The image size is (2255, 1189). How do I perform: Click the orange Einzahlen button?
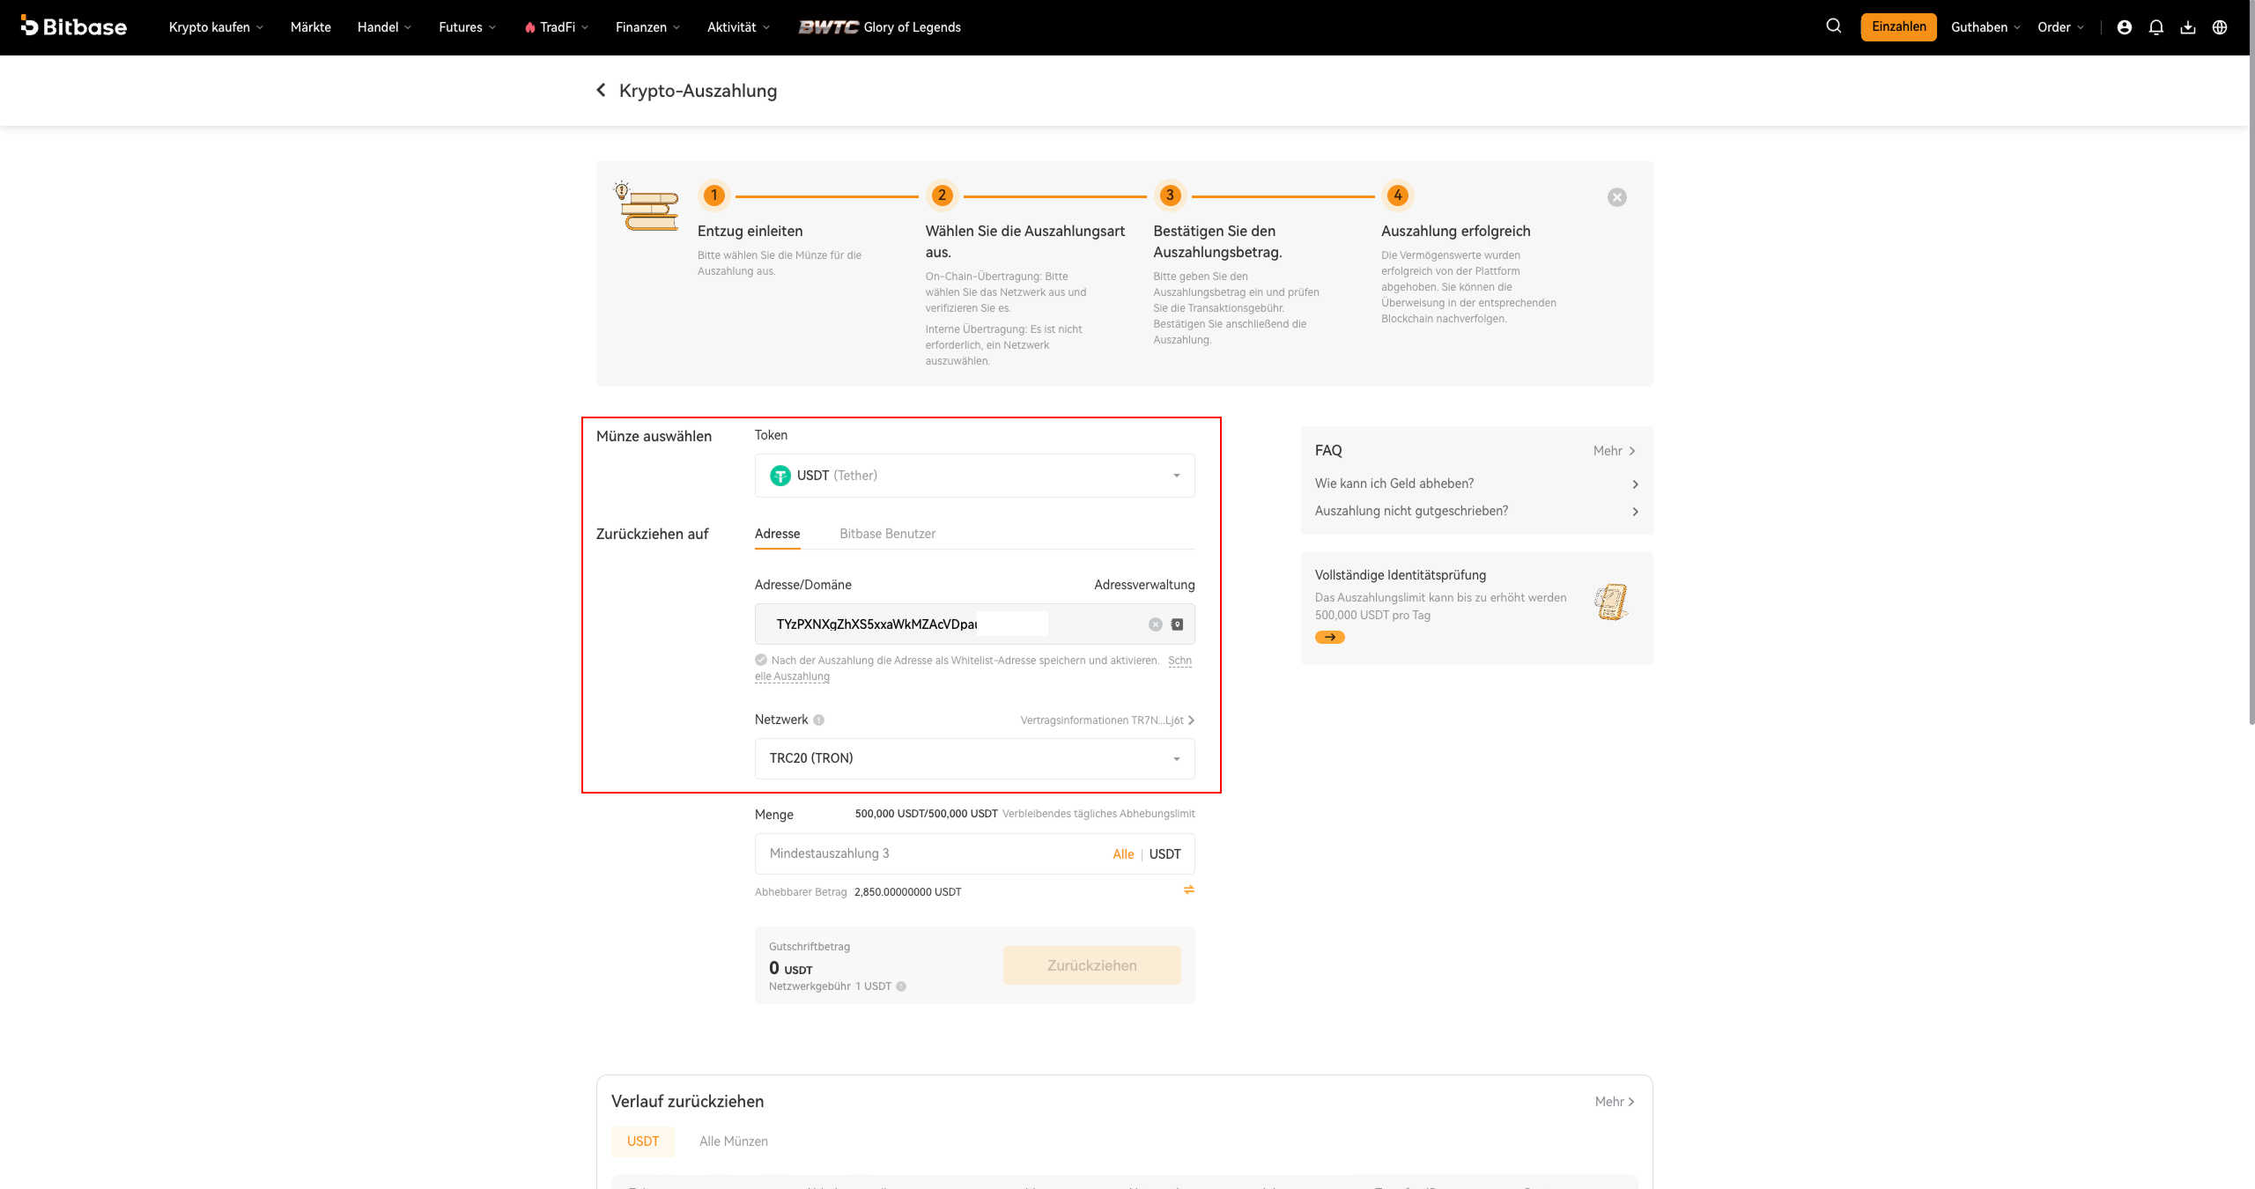(x=1898, y=26)
